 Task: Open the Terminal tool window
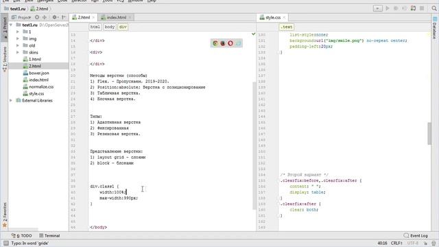coord(49,235)
